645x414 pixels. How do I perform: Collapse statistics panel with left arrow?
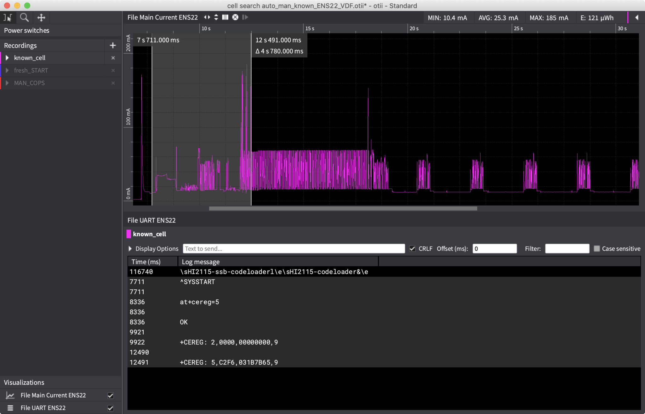click(636, 18)
